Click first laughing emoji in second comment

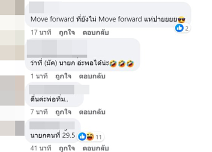(x=113, y=63)
